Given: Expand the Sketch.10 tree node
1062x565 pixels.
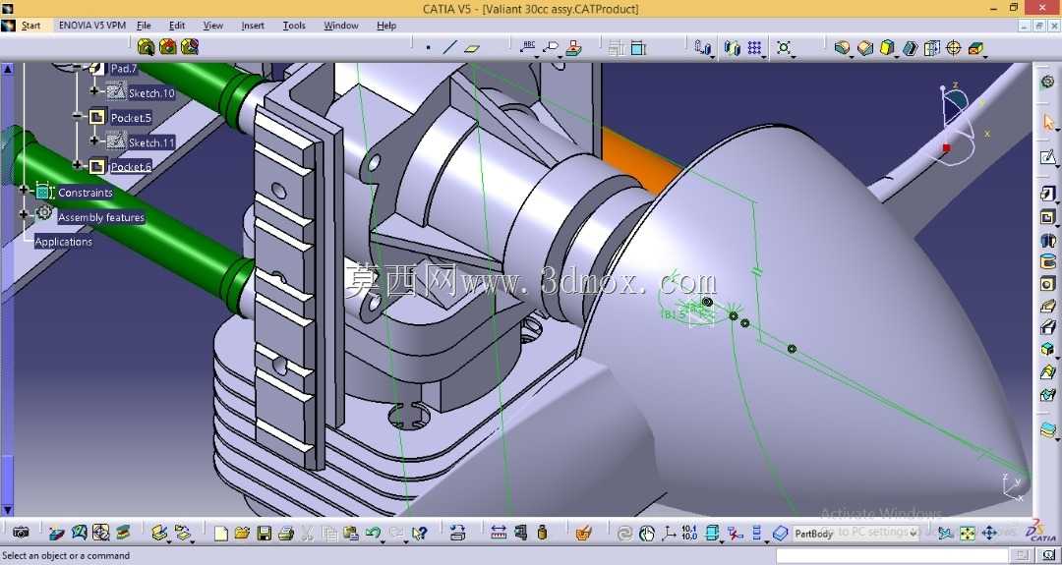Looking at the screenshot, I should [x=94, y=90].
